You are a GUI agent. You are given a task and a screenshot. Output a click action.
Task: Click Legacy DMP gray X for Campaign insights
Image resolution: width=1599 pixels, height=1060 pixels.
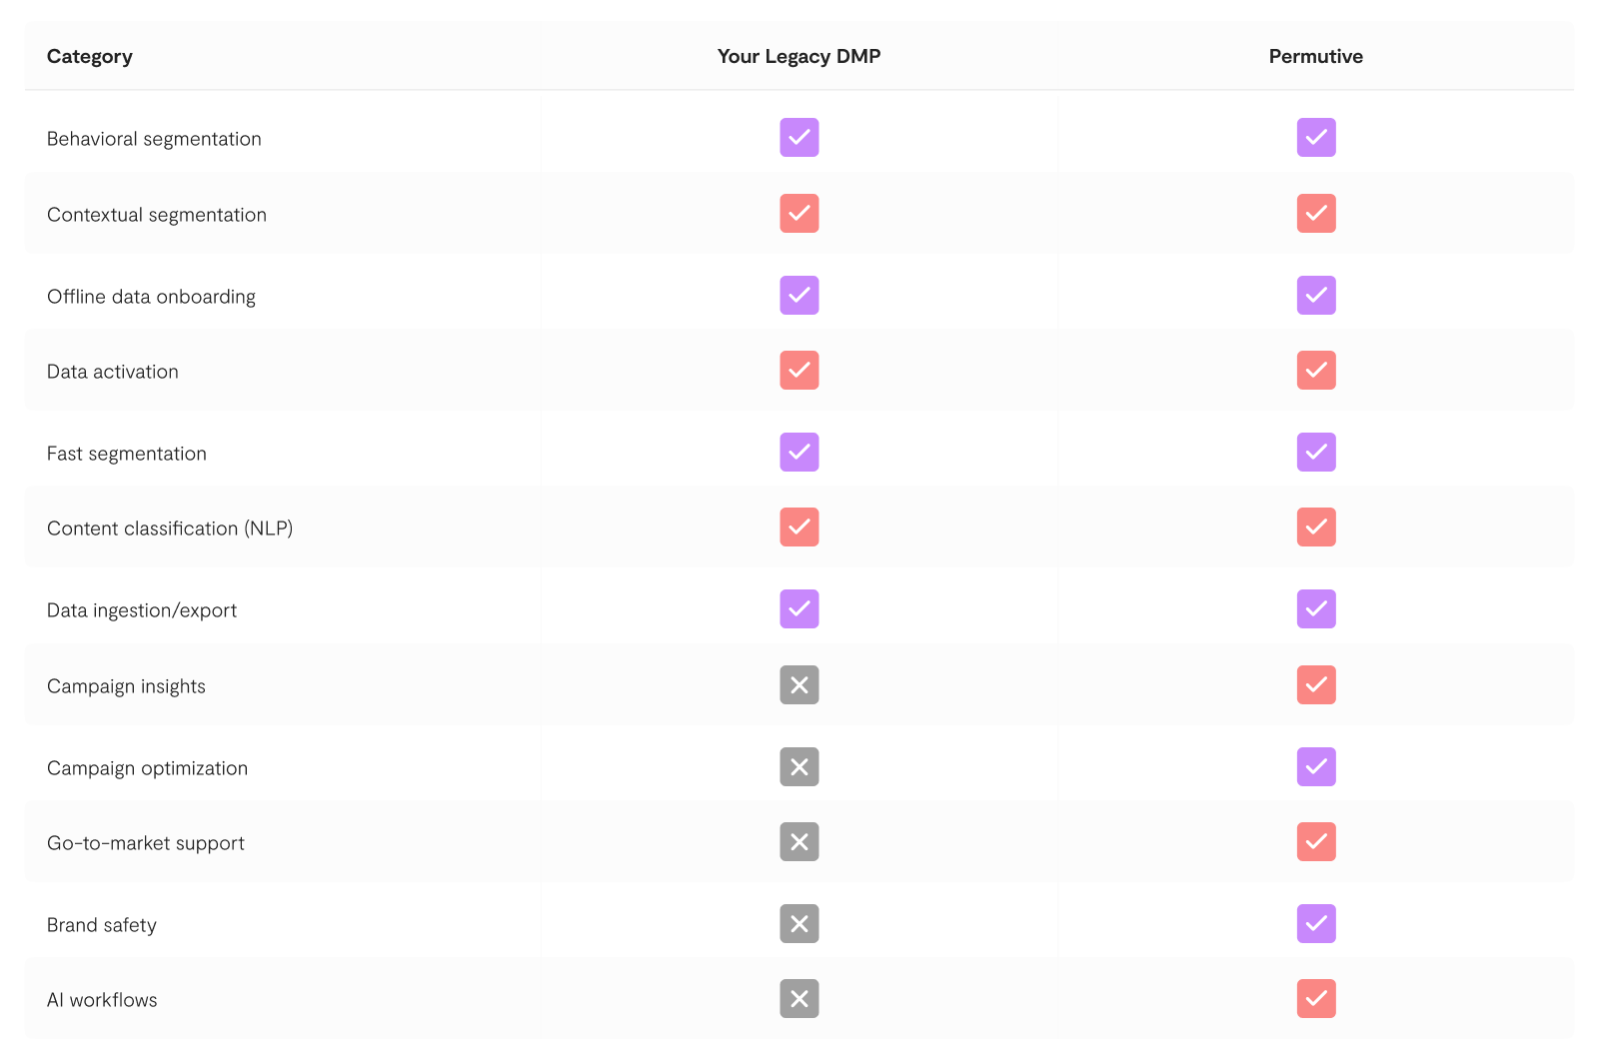[799, 685]
